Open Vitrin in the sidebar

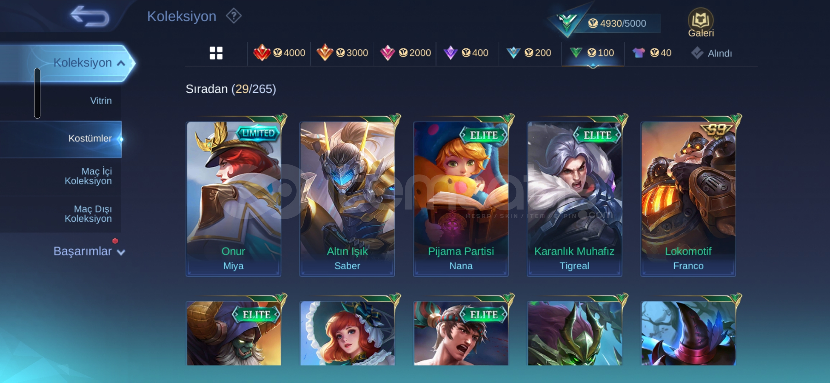click(101, 101)
